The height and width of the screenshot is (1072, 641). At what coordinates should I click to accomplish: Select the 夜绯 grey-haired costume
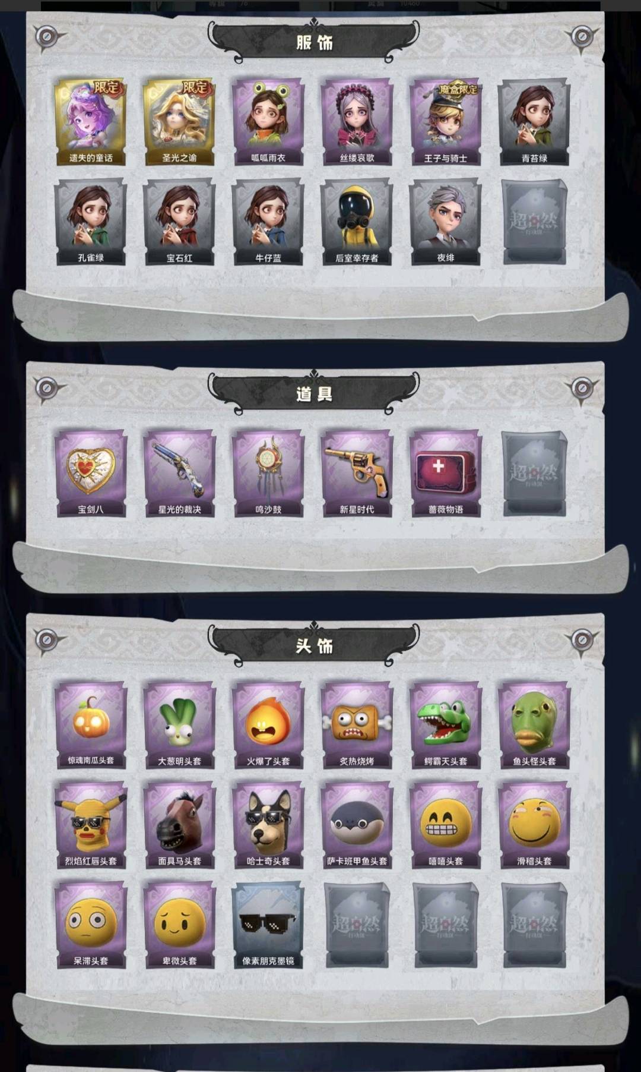(446, 222)
